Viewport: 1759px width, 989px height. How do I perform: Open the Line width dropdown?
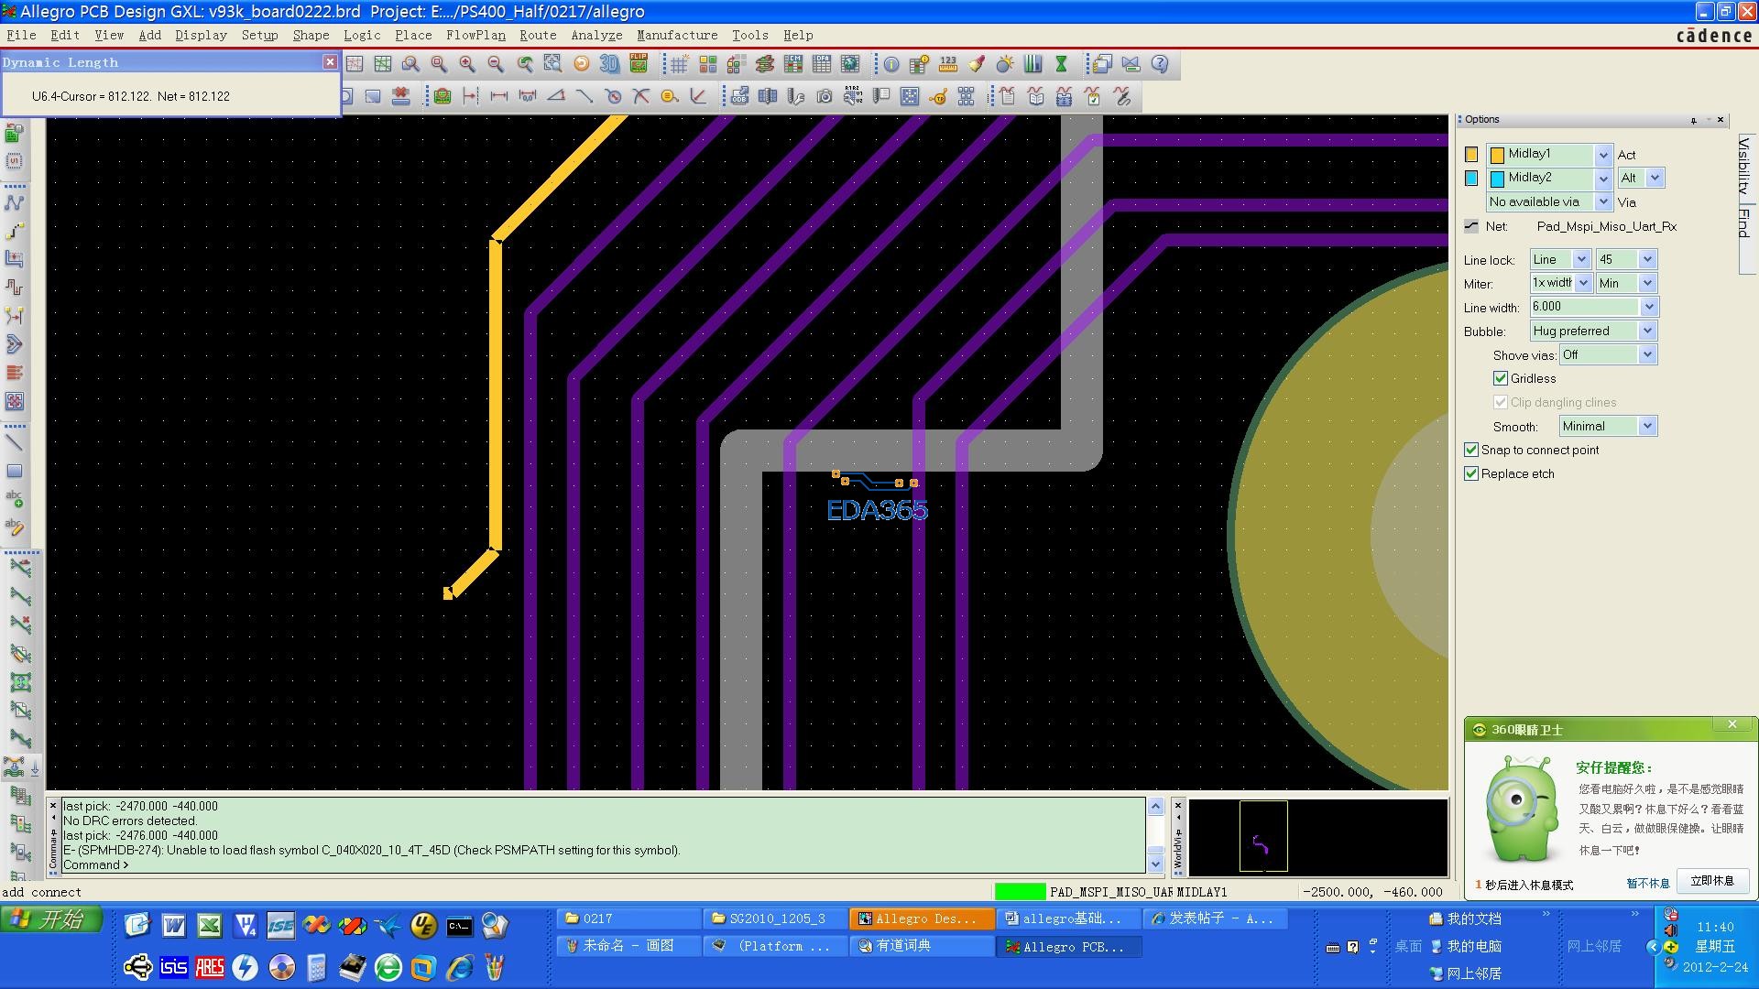(x=1648, y=307)
